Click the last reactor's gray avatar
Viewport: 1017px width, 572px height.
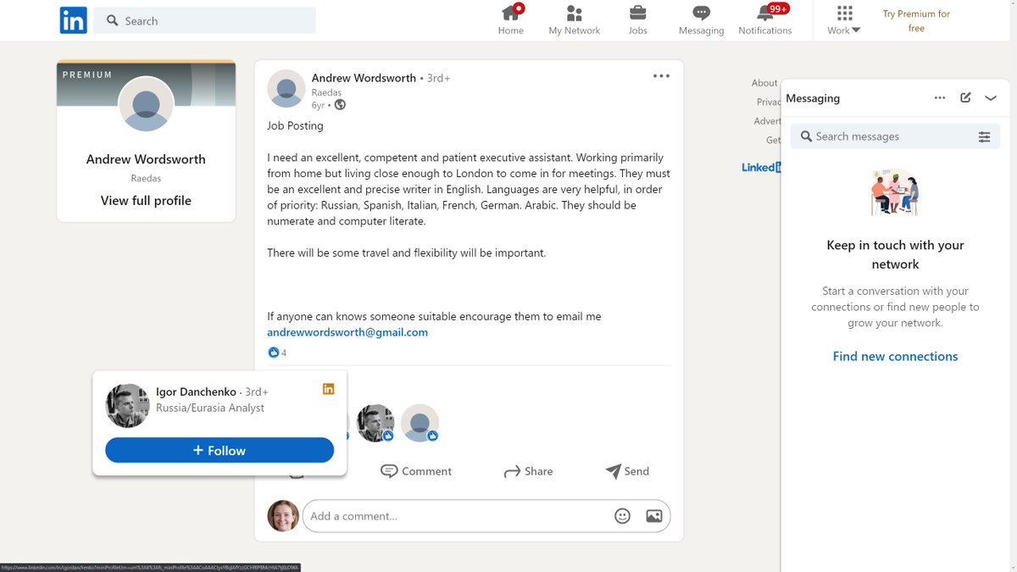420,424
